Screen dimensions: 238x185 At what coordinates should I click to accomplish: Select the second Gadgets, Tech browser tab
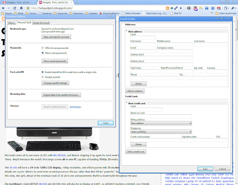56,3
